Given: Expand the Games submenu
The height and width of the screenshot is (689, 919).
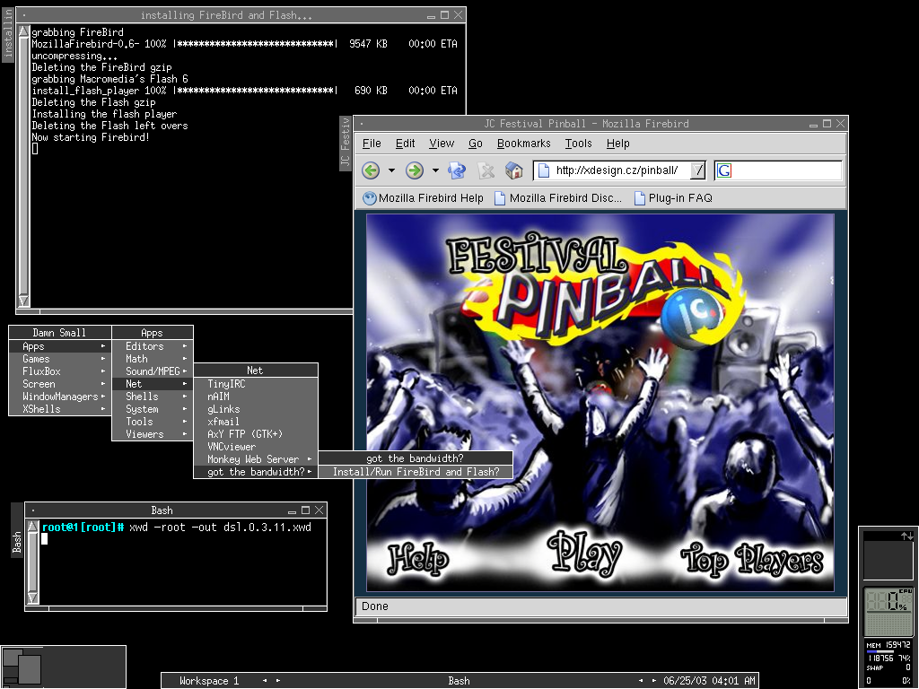Looking at the screenshot, I should (x=60, y=359).
